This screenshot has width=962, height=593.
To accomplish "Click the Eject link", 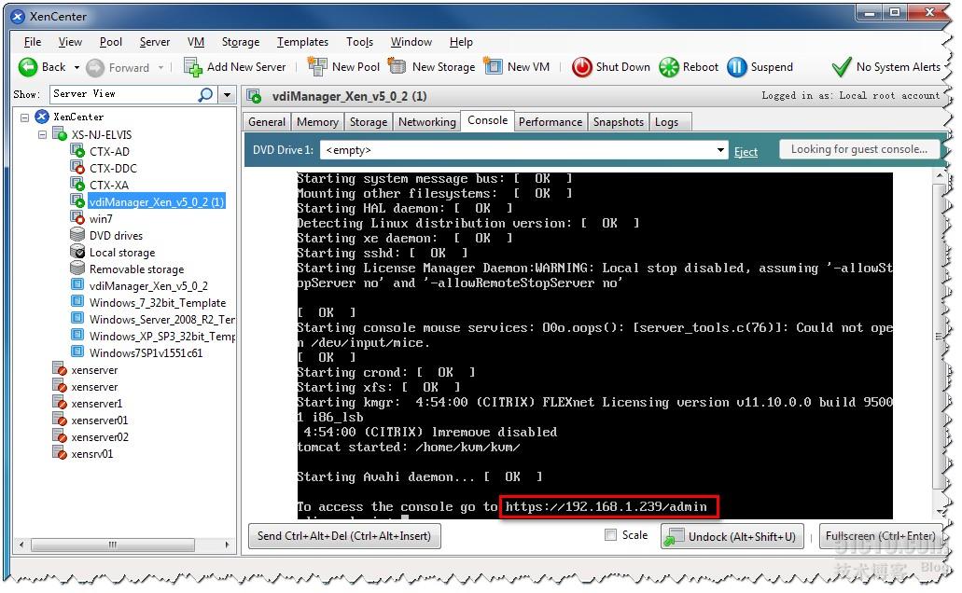I will (746, 152).
